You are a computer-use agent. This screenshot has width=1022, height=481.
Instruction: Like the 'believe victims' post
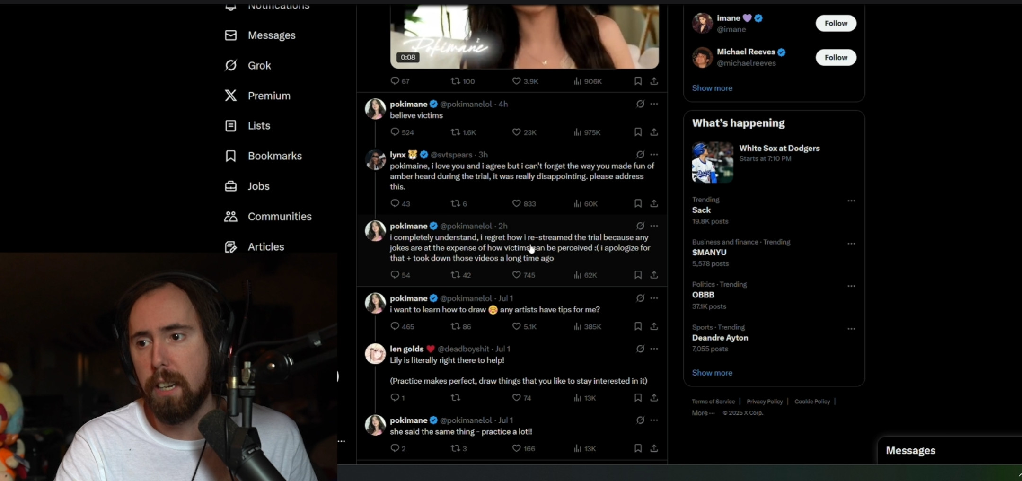click(524, 132)
